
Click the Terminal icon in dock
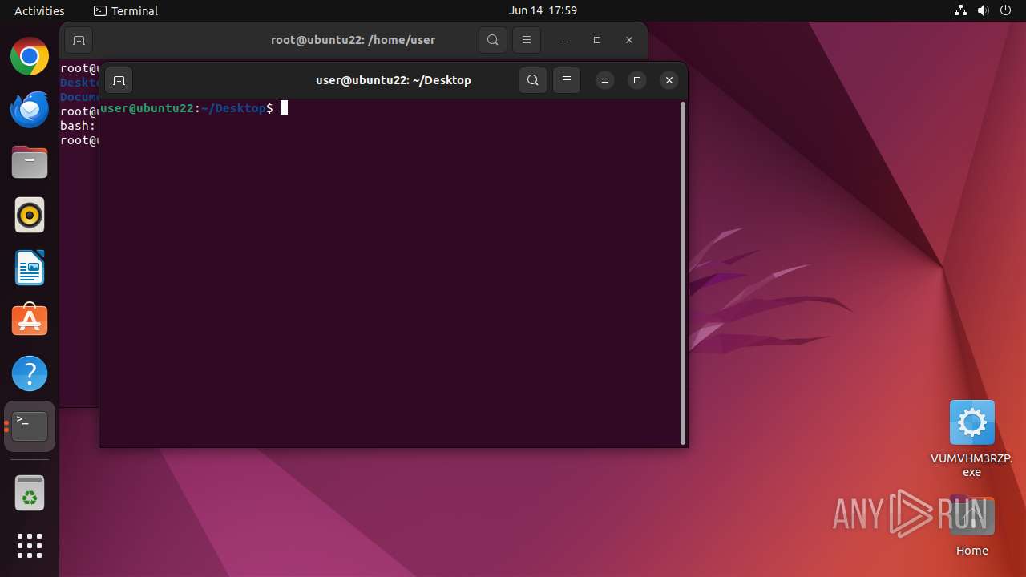click(x=30, y=426)
